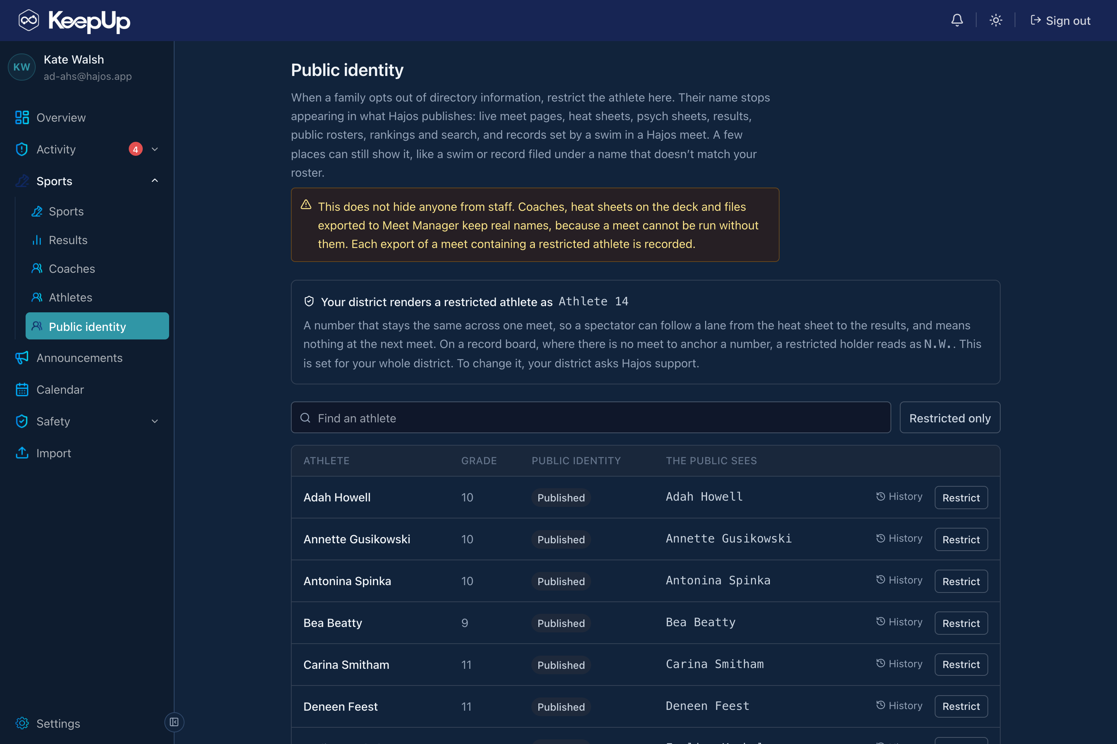View History for Adah Howell

pos(899,496)
